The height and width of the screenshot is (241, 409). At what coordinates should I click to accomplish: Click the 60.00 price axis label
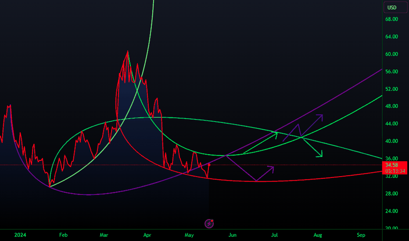click(391, 54)
